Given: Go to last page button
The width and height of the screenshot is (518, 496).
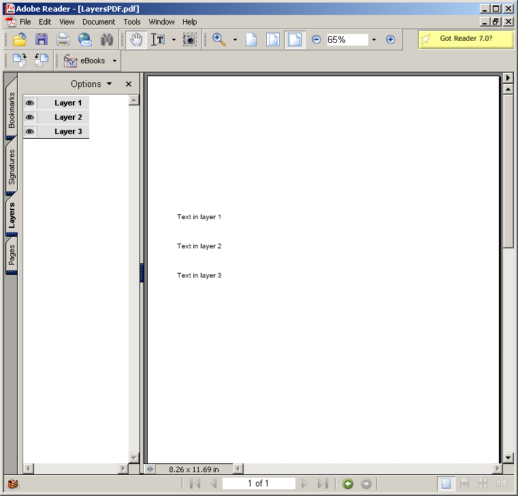Looking at the screenshot, I should coord(323,484).
